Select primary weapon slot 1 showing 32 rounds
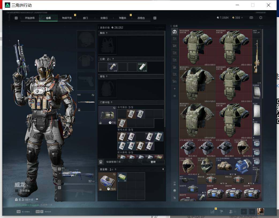The width and height of the screenshot is (279, 218). (76, 175)
